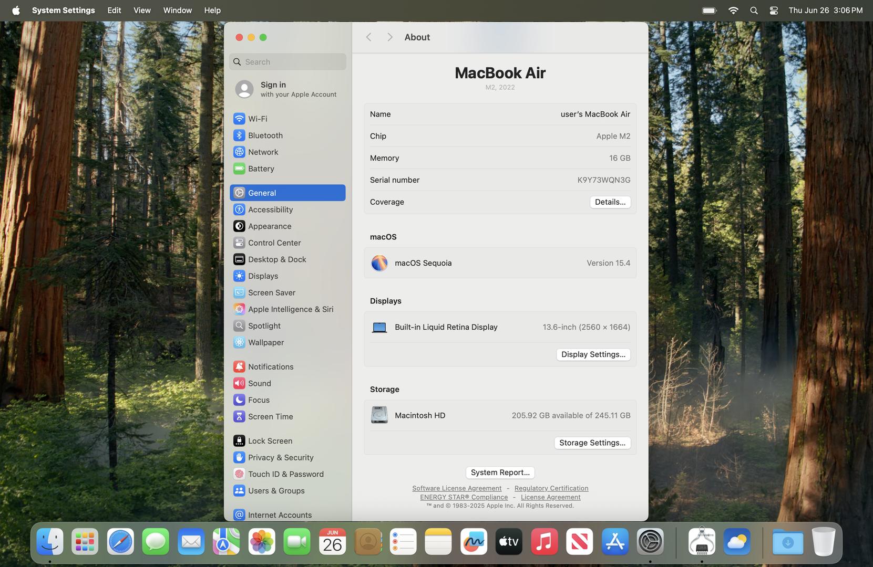
Task: Go to Accessibility settings
Action: [270, 209]
